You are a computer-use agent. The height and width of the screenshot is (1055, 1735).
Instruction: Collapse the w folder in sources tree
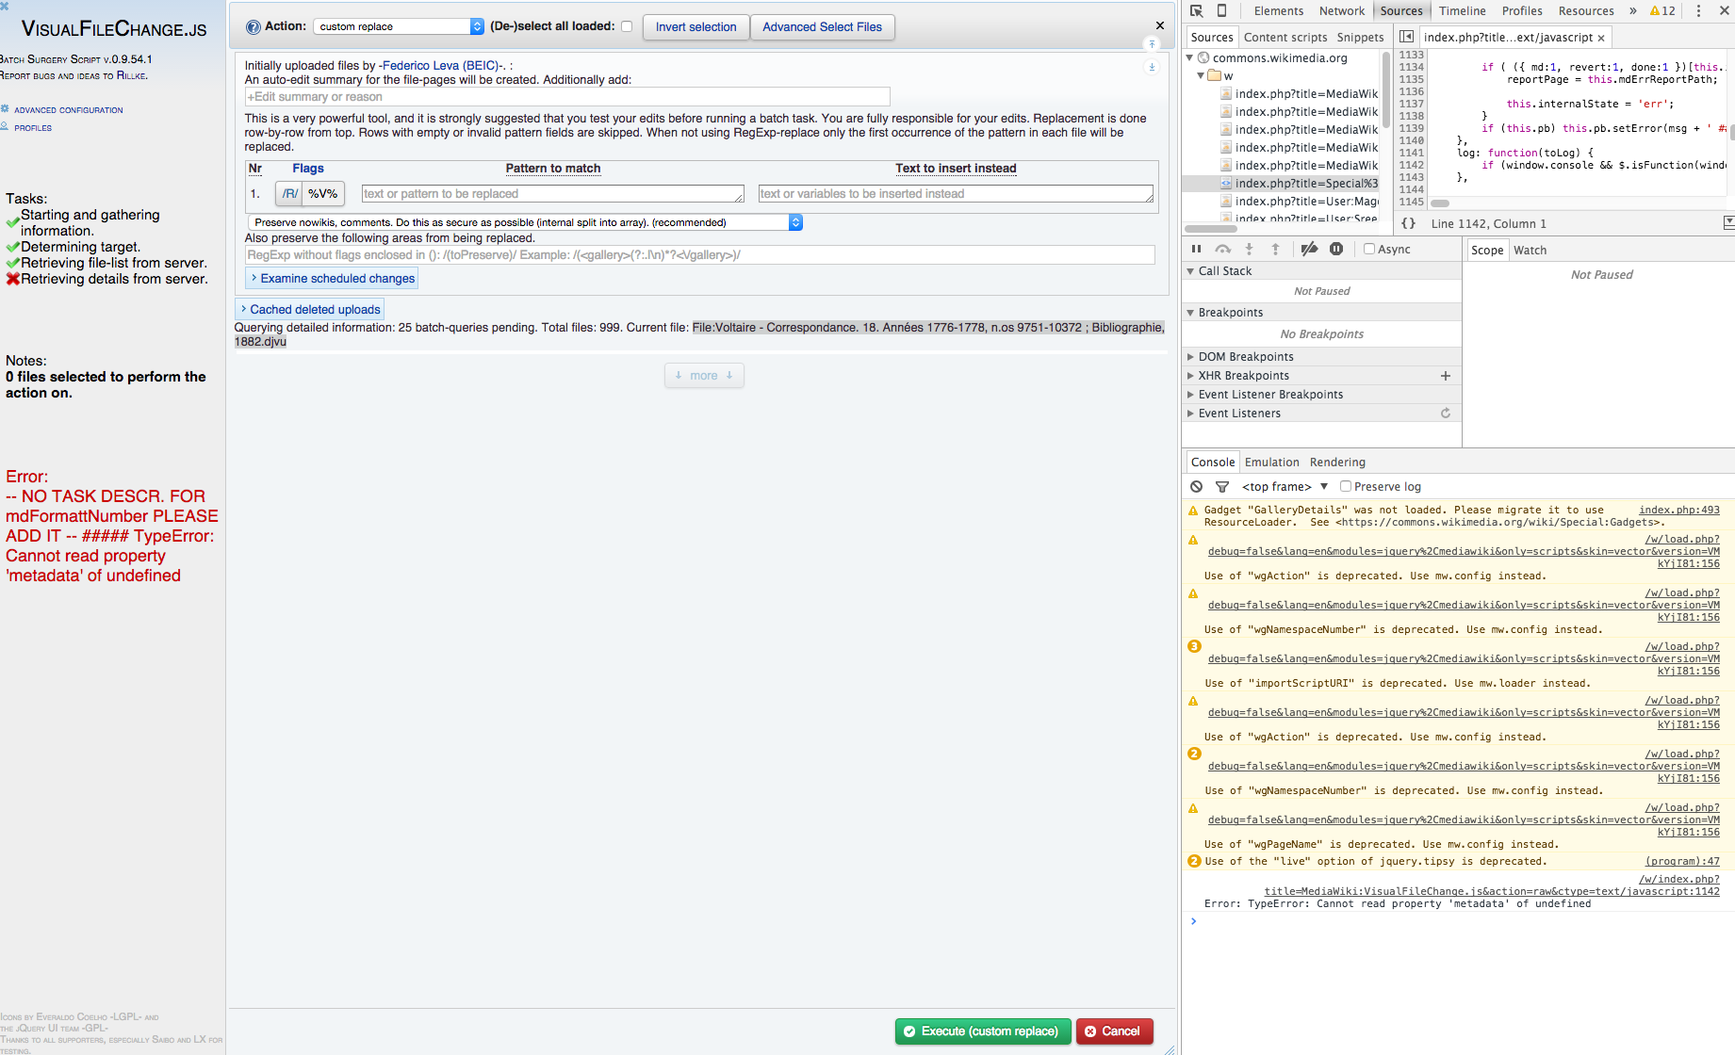coord(1201,76)
